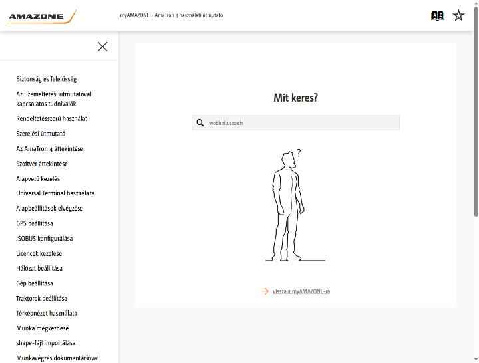Select AmaTron 4 használati útmutató breadcrumb
This screenshot has width=479, height=363.
tap(189, 15)
